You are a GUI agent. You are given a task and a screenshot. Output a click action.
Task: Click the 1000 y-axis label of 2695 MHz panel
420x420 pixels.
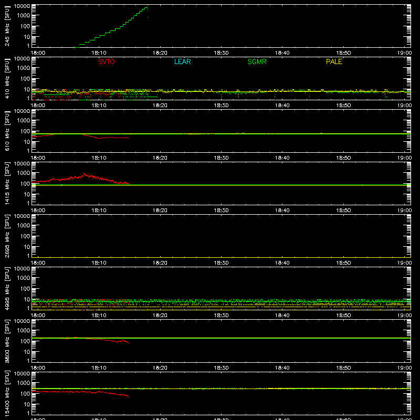pos(24,226)
